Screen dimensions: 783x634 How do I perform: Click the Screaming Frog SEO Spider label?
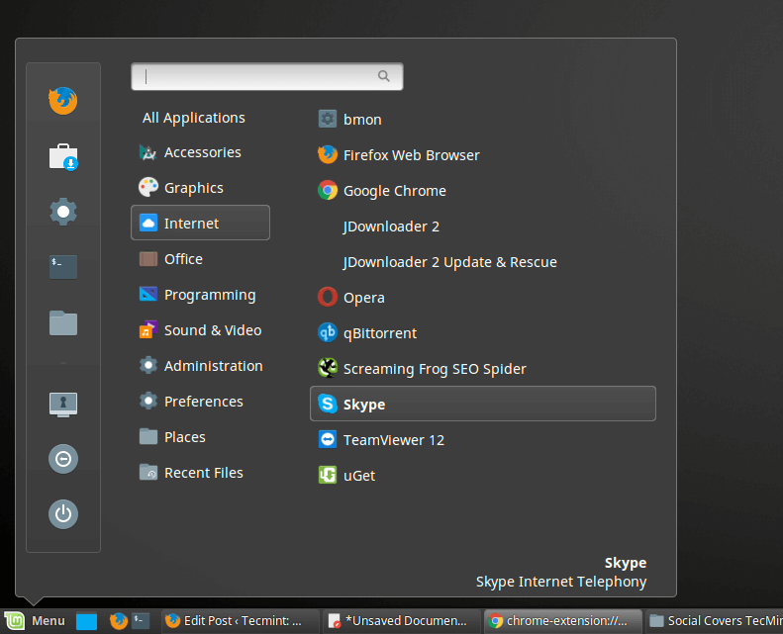[x=435, y=369]
